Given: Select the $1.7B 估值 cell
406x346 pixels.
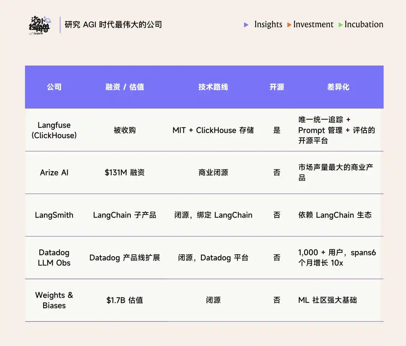Looking at the screenshot, I should [124, 300].
